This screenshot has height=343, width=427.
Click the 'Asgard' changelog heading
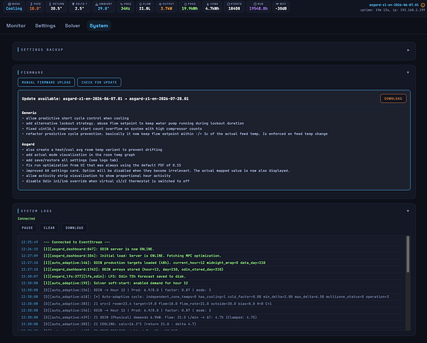tap(28, 144)
